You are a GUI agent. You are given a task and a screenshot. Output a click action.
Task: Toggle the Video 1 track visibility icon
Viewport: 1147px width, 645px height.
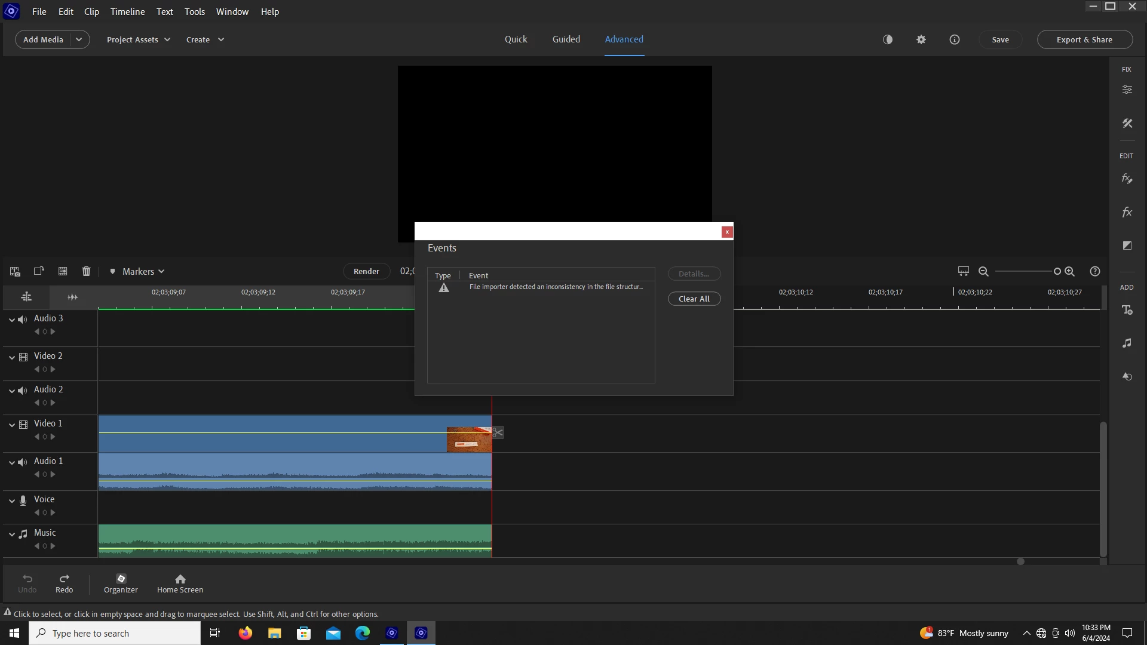[23, 425]
